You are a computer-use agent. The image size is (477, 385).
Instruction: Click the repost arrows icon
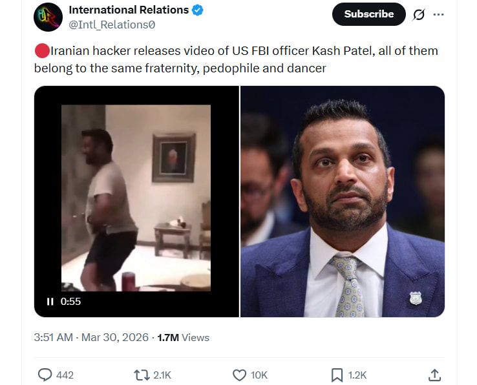[x=141, y=375]
